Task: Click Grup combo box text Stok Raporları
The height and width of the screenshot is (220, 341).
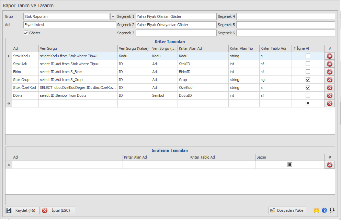Action: 67,16
